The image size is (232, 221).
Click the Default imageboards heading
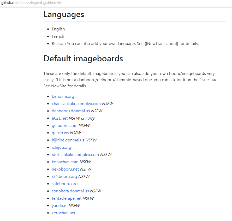tap(83, 58)
